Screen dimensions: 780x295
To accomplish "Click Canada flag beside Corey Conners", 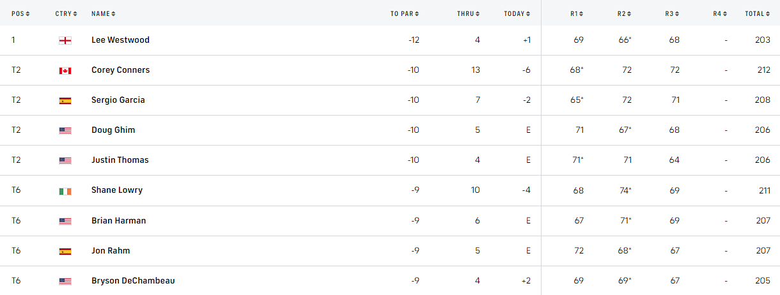I will click(x=65, y=70).
